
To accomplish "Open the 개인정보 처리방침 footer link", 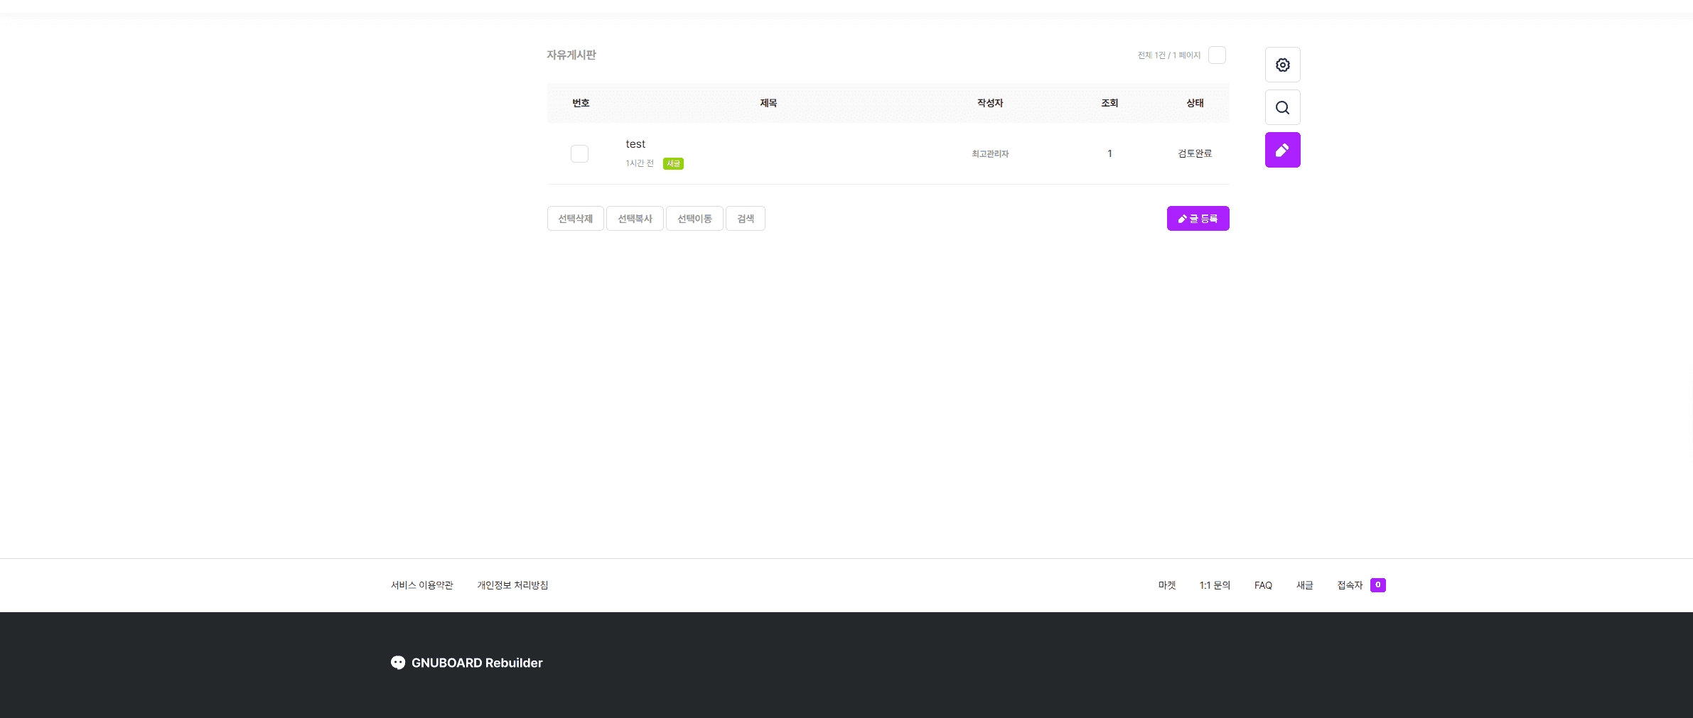I will 512,585.
